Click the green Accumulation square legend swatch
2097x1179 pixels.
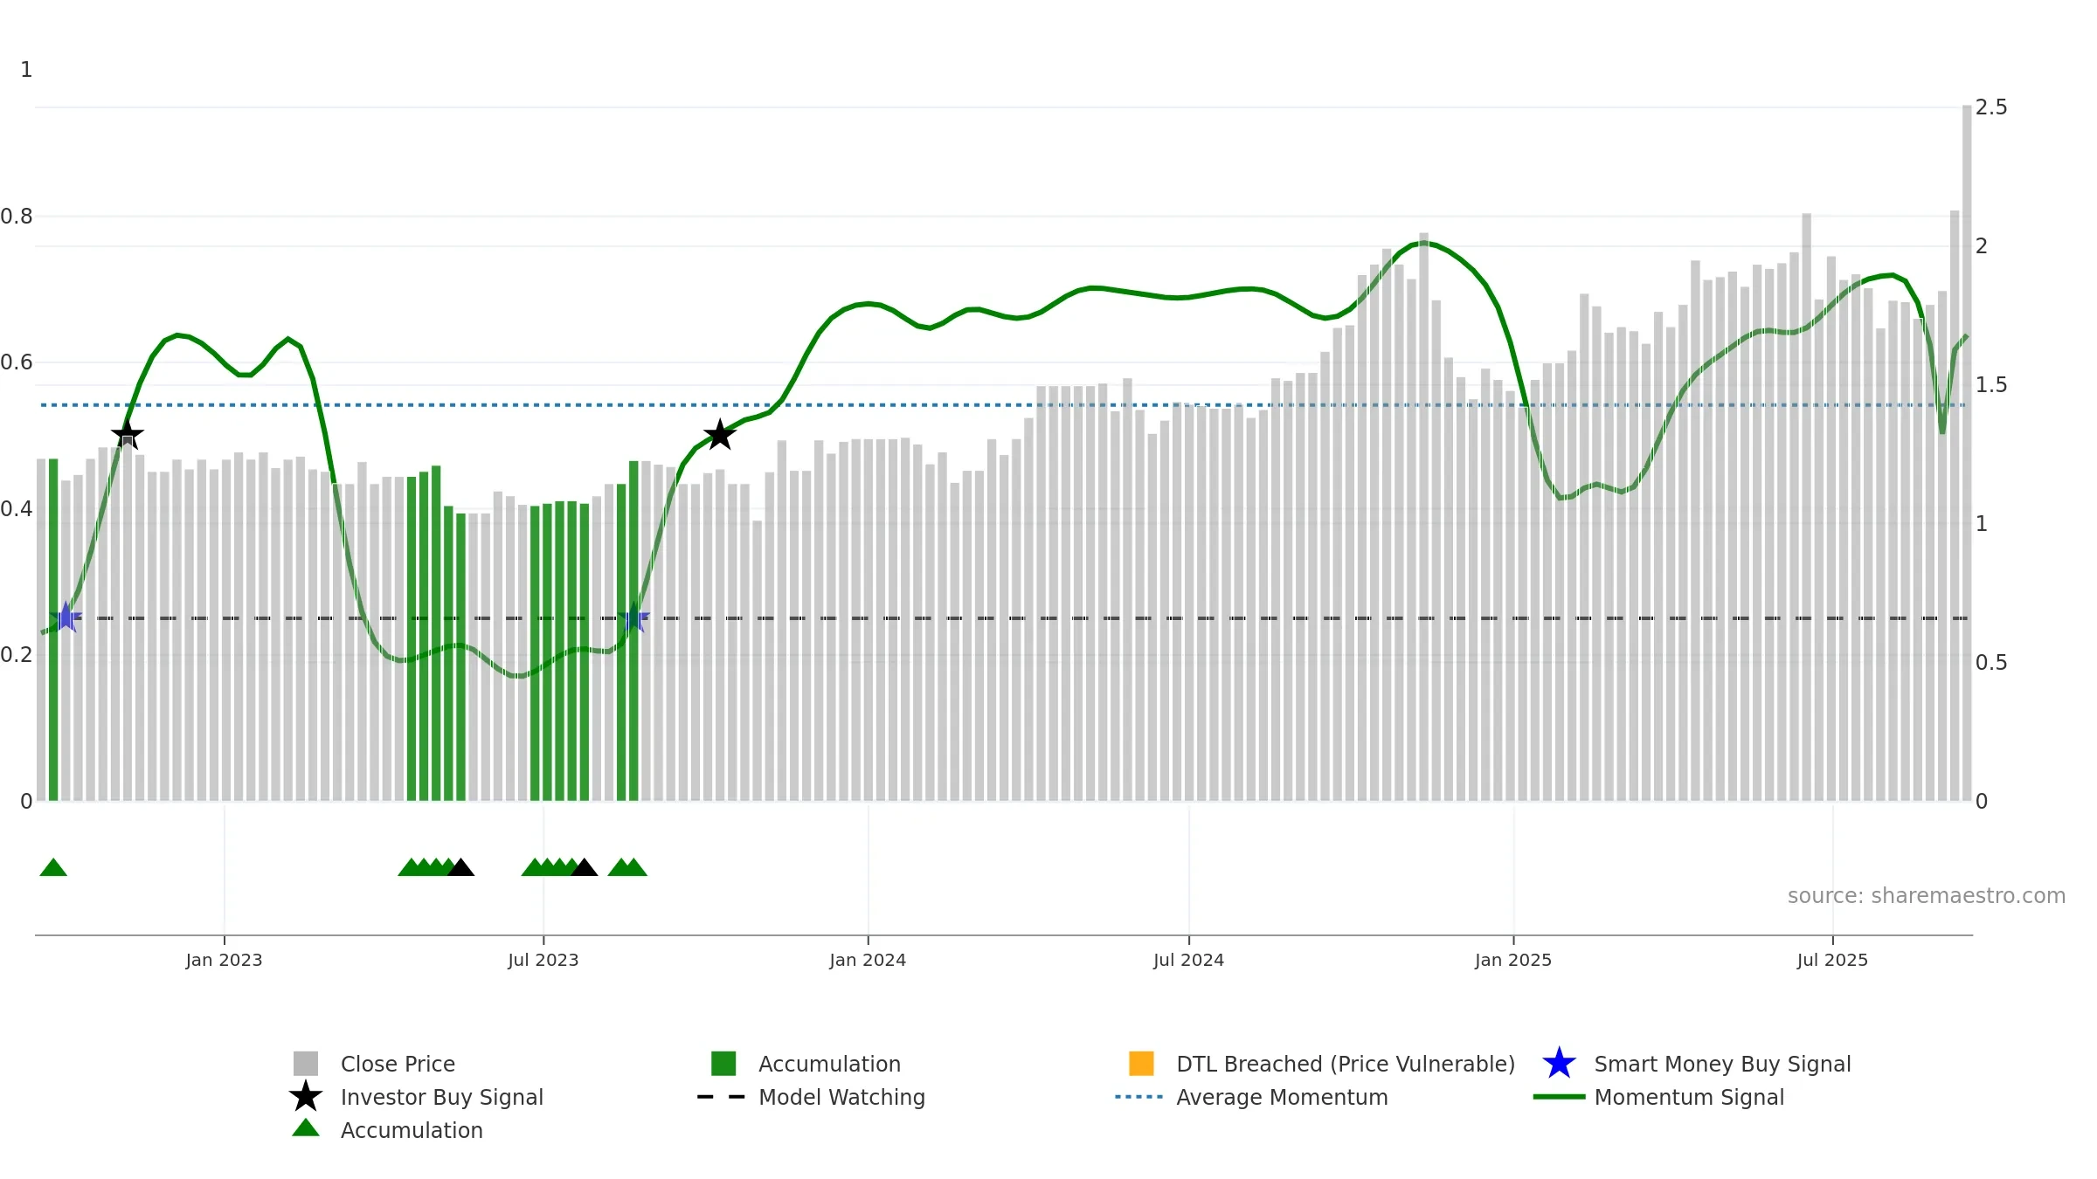point(723,1064)
